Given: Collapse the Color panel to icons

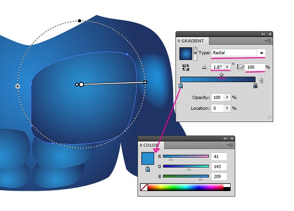Looking at the screenshot, I should click(225, 138).
